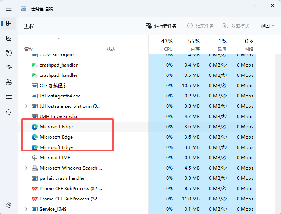Expand the Service_KMS group
This screenshot has width=281, height=214.
[x=26, y=209]
